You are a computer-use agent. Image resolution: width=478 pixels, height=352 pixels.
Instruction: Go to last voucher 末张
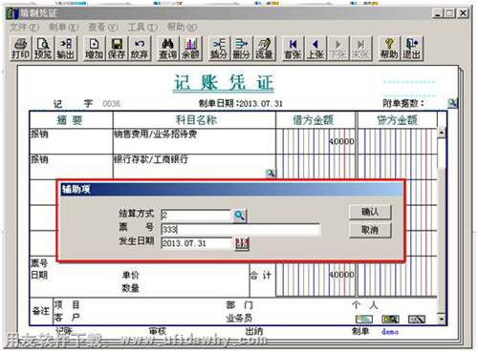[x=360, y=49]
